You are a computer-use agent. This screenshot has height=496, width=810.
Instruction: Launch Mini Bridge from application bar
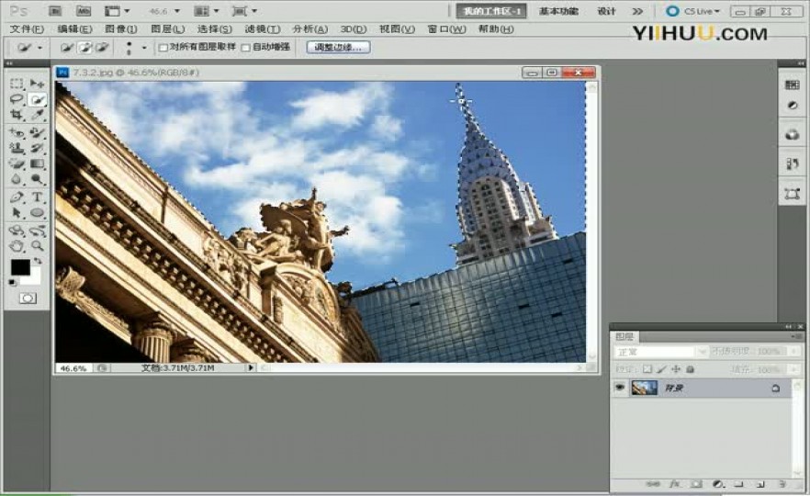click(x=84, y=11)
